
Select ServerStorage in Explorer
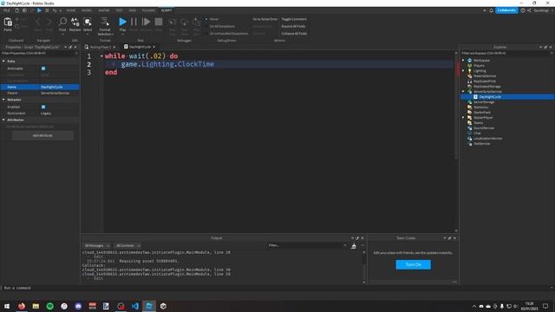click(484, 102)
